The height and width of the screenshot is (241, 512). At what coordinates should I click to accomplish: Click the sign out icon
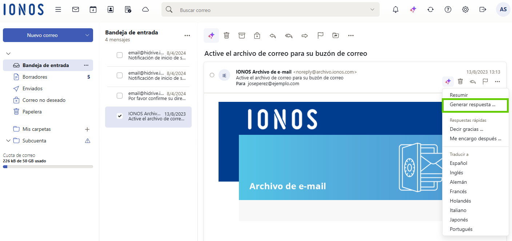click(x=483, y=10)
